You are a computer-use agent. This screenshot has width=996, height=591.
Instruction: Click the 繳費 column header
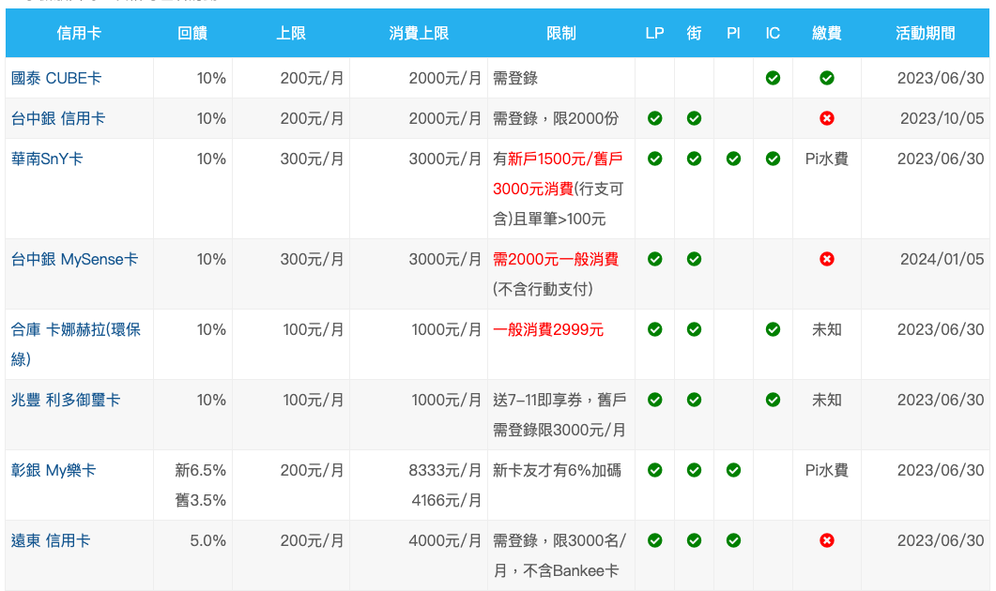[x=827, y=33]
